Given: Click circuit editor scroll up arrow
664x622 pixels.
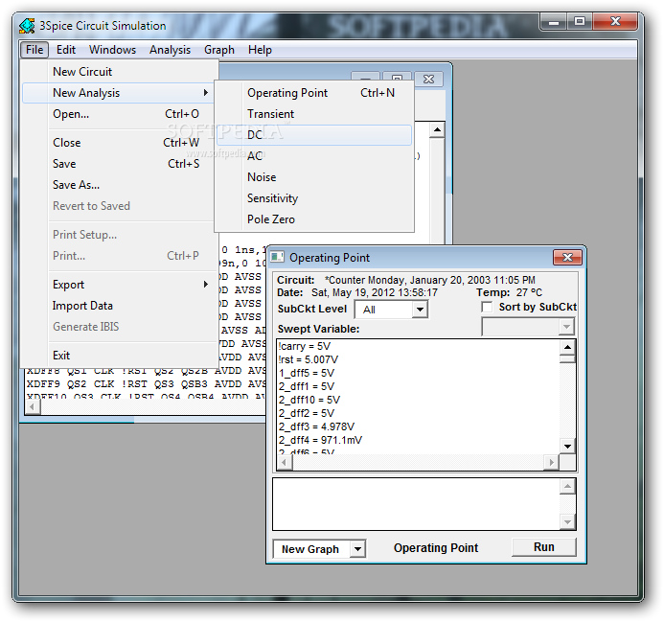Looking at the screenshot, I should (437, 129).
